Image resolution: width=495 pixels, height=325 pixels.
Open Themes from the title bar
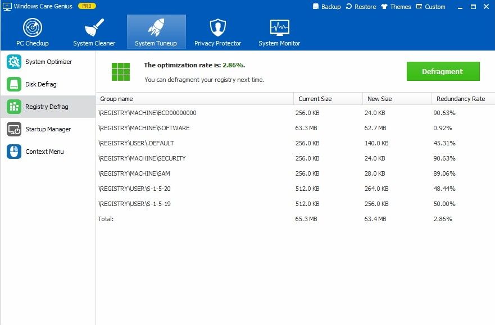click(396, 7)
